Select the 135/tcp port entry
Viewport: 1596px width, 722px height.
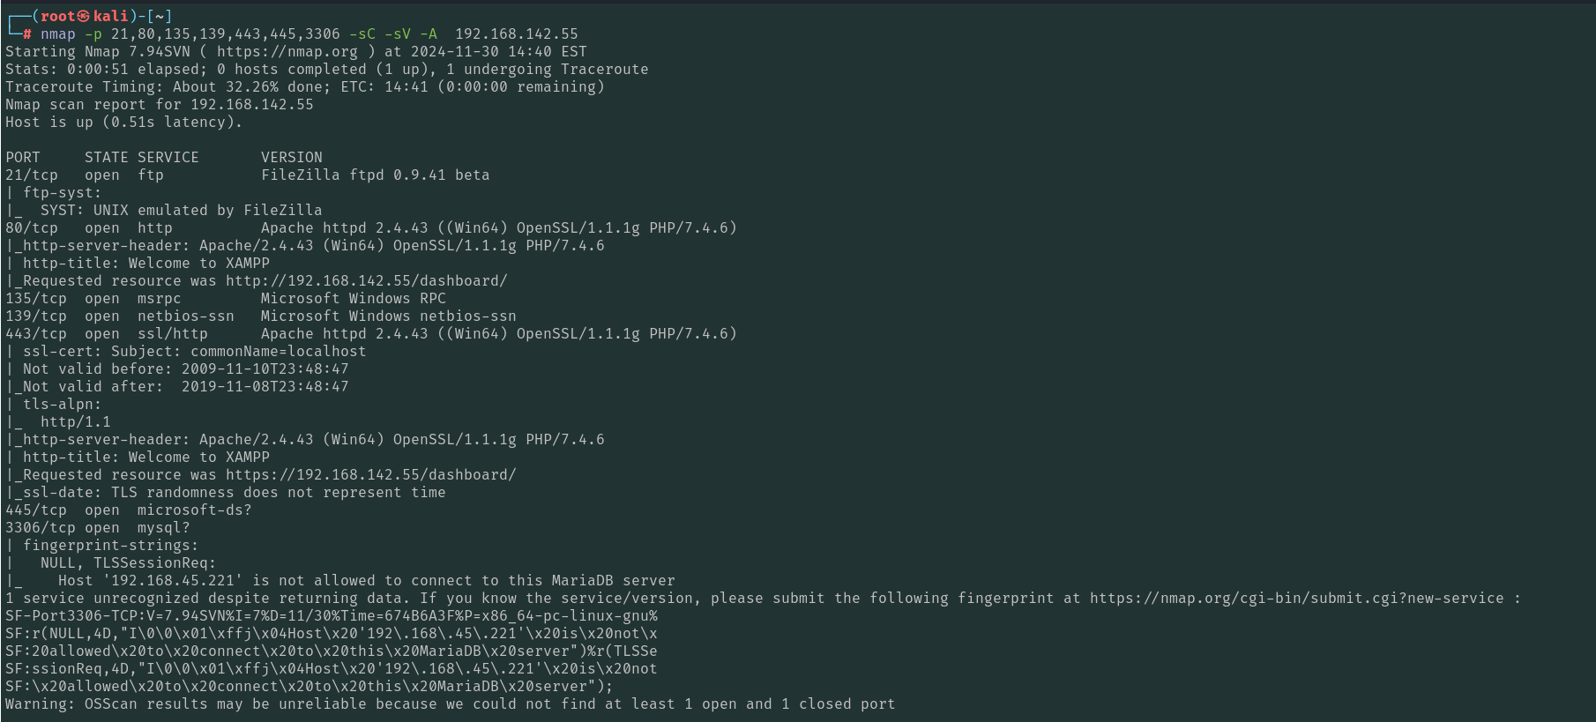pyautogui.click(x=36, y=299)
